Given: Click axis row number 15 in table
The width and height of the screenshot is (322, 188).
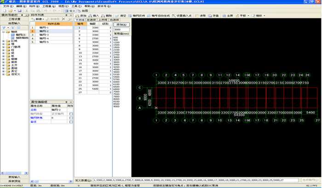Looking at the screenshot, I should (x=80, y=63).
